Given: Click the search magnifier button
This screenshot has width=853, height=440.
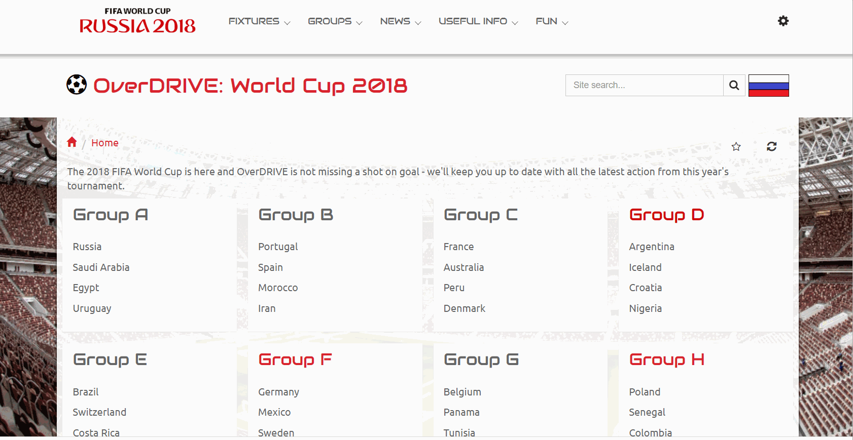Looking at the screenshot, I should [x=734, y=85].
